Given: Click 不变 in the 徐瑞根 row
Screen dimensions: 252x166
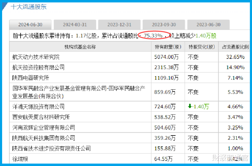Looking at the screenshot, I should (193, 159).
